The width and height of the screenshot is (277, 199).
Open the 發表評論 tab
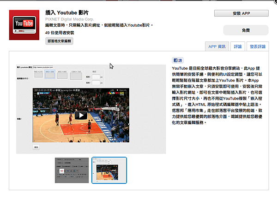258,47
